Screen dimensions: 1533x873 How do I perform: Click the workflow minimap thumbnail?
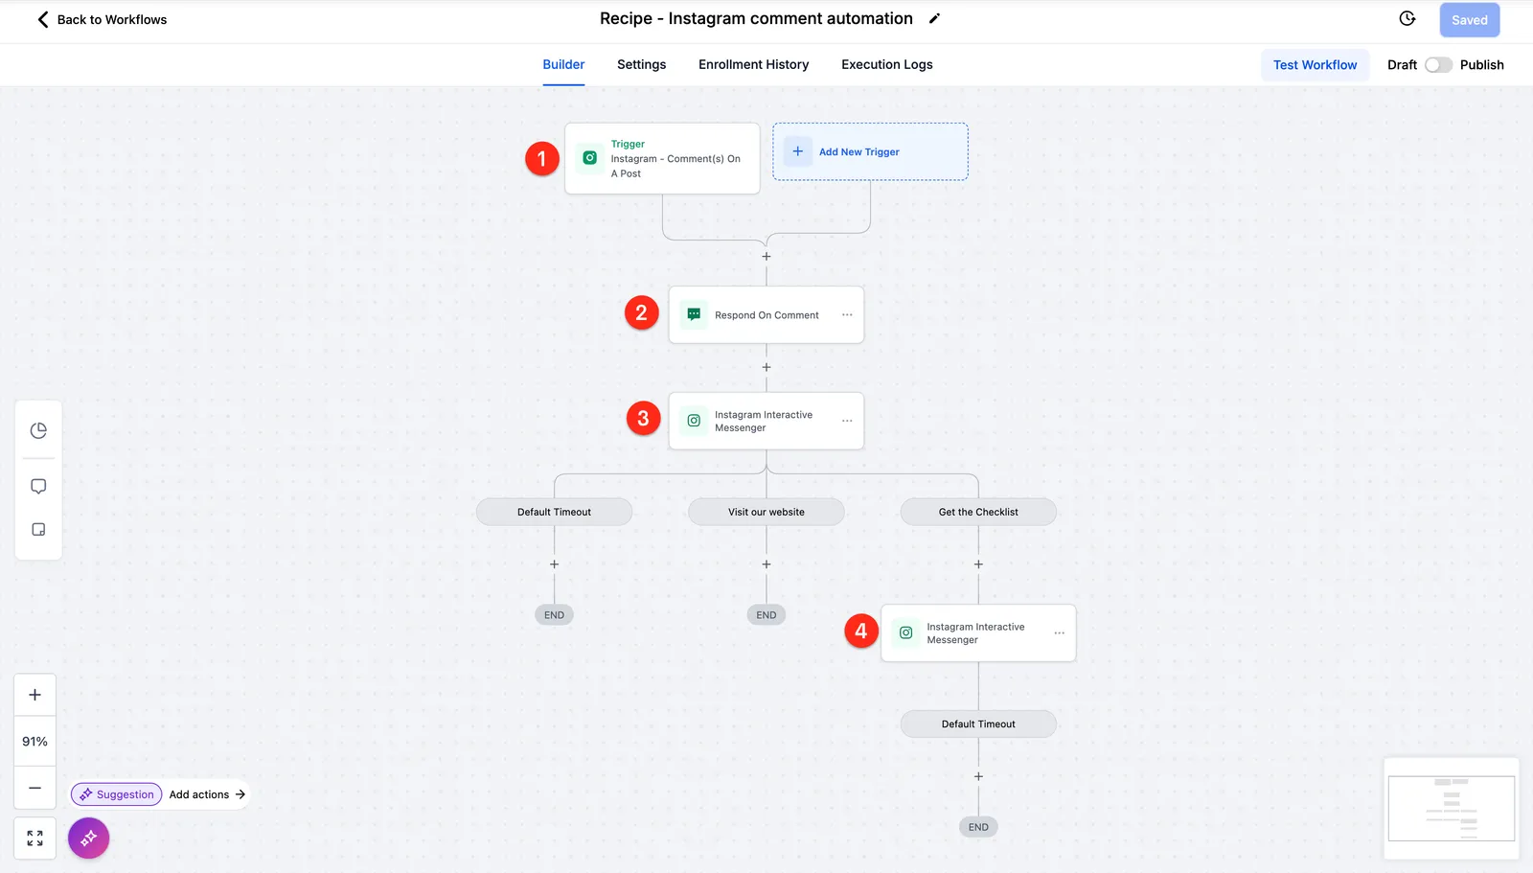[x=1451, y=809]
